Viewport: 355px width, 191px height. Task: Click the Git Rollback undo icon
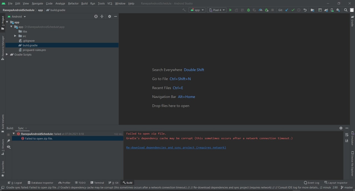click(305, 10)
